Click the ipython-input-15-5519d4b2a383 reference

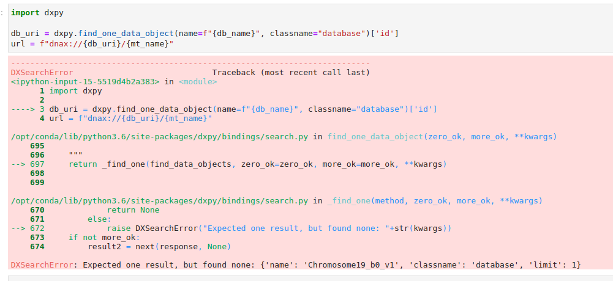tap(85, 82)
